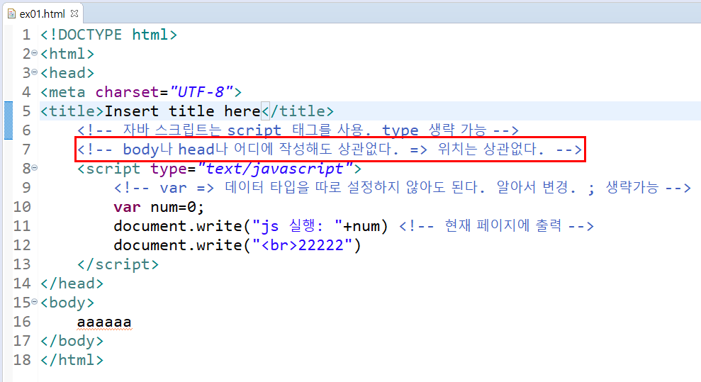Click the comment on line 7 about body or head
The image size is (701, 382).
point(330,150)
